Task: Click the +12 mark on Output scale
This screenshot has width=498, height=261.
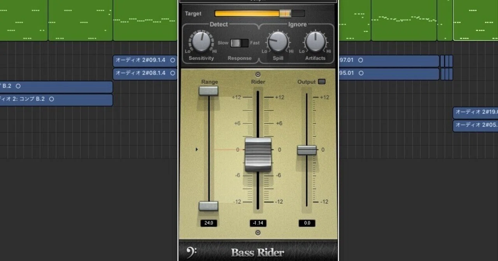Action: [x=324, y=97]
